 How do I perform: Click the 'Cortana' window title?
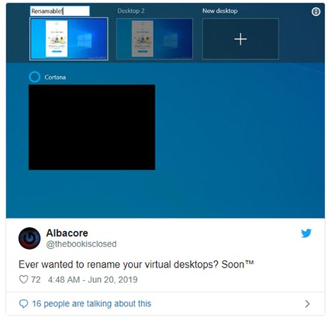coord(55,77)
